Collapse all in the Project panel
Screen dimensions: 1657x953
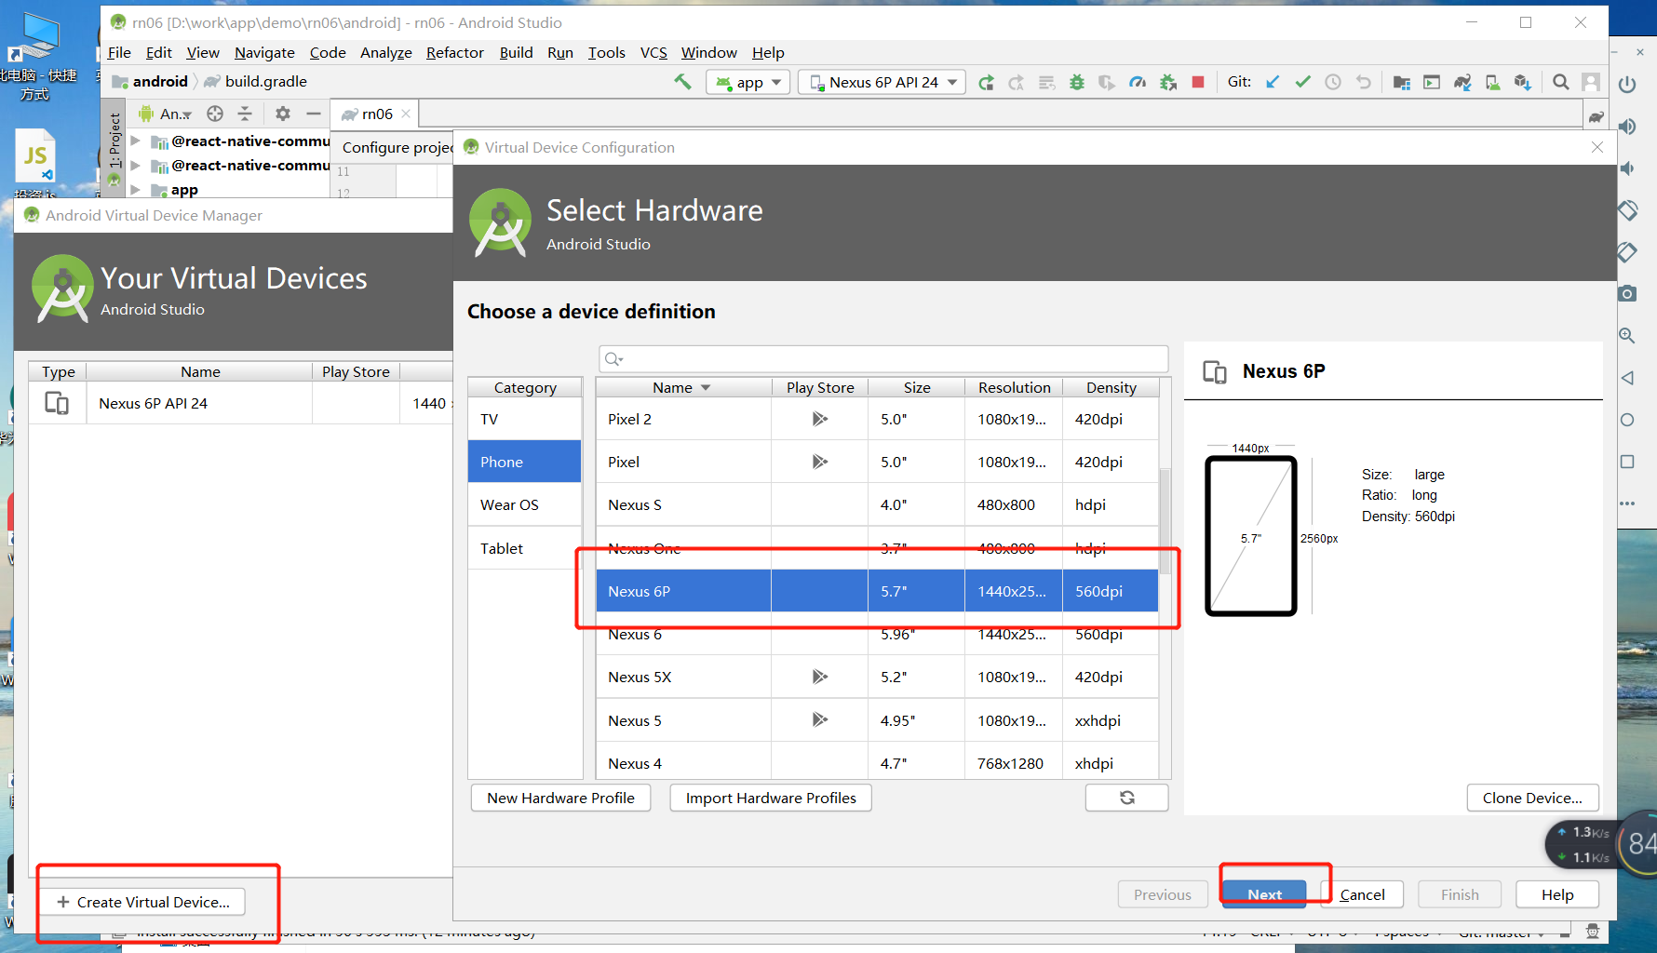[x=245, y=114]
